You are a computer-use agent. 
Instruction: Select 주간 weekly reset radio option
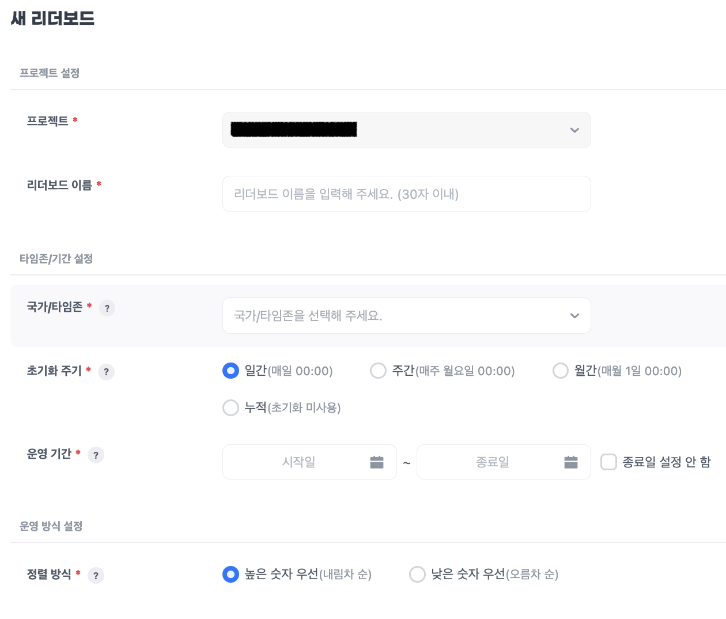click(x=378, y=371)
